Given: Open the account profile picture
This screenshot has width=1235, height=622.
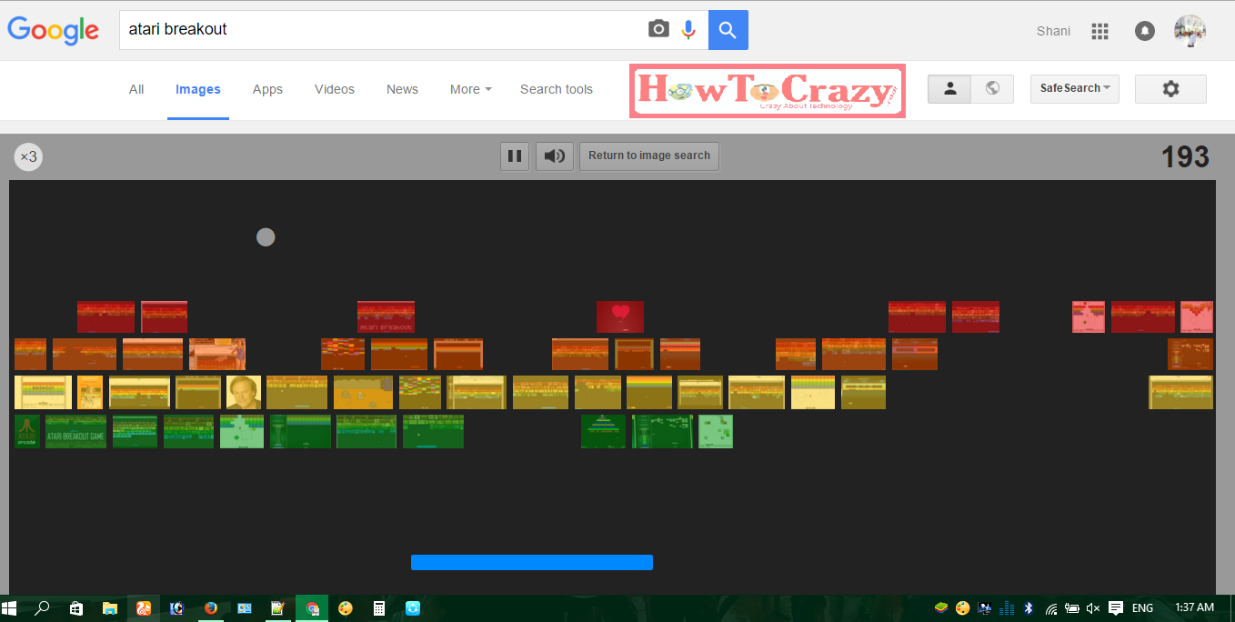Looking at the screenshot, I should [1190, 31].
